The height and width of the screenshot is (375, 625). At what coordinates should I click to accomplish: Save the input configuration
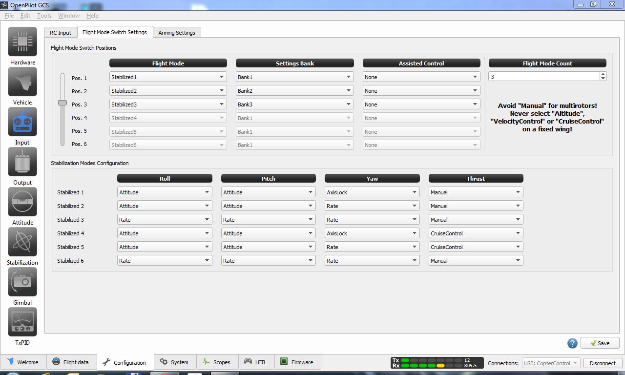click(600, 343)
